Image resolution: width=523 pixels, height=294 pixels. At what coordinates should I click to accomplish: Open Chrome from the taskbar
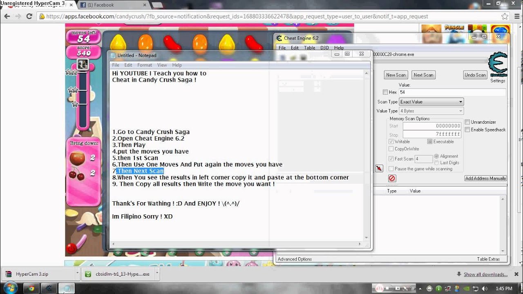pos(31,288)
